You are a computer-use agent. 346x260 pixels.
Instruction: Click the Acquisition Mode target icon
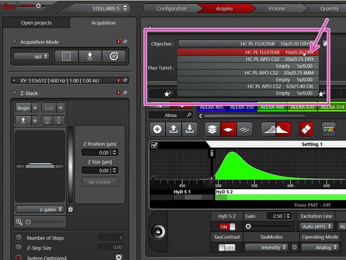click(x=114, y=56)
